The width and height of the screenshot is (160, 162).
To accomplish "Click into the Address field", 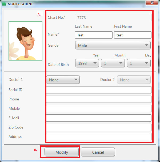I will click(99, 137).
